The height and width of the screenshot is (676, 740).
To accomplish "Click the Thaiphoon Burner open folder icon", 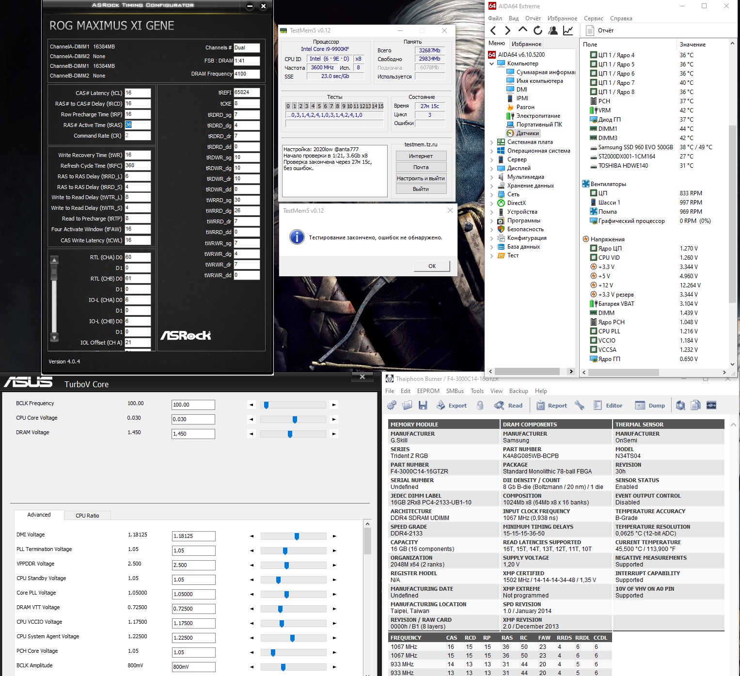I will pos(407,406).
